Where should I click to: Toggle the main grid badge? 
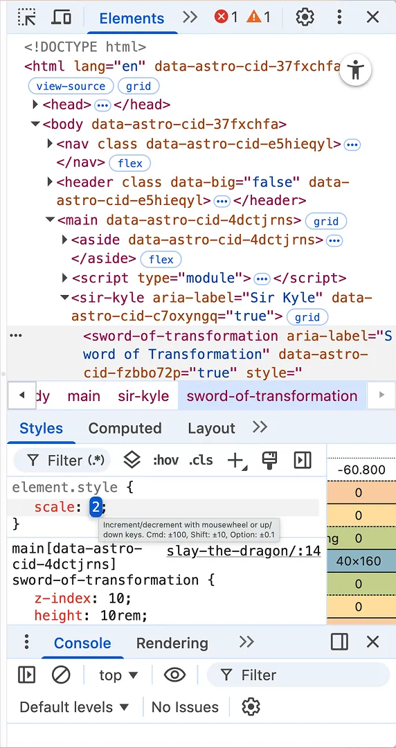click(x=326, y=221)
